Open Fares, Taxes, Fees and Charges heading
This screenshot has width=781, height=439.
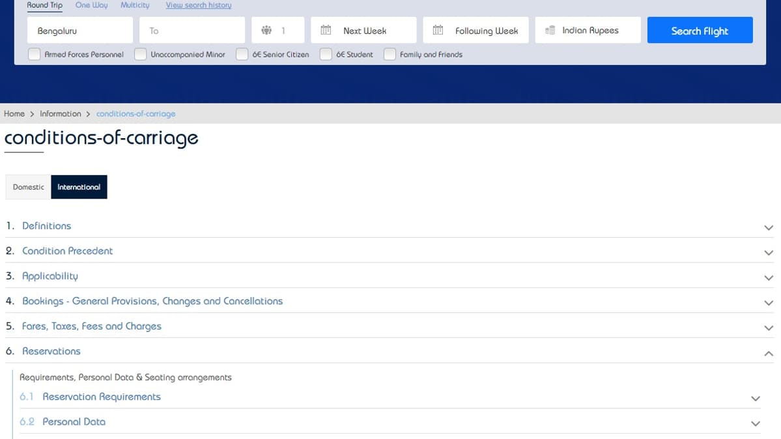pyautogui.click(x=92, y=326)
